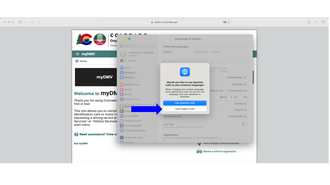
Task: Go back in System Settings
Action: (x=163, y=39)
